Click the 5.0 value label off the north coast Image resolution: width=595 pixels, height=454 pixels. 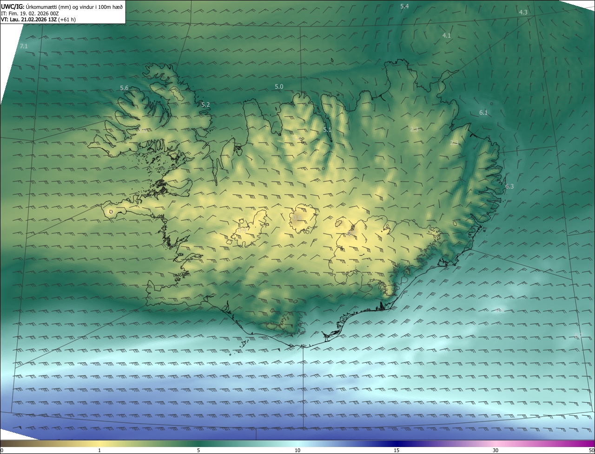click(279, 87)
